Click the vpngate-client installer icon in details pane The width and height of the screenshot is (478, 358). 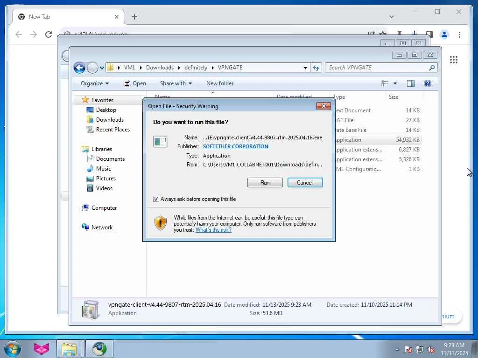pyautogui.click(x=91, y=310)
